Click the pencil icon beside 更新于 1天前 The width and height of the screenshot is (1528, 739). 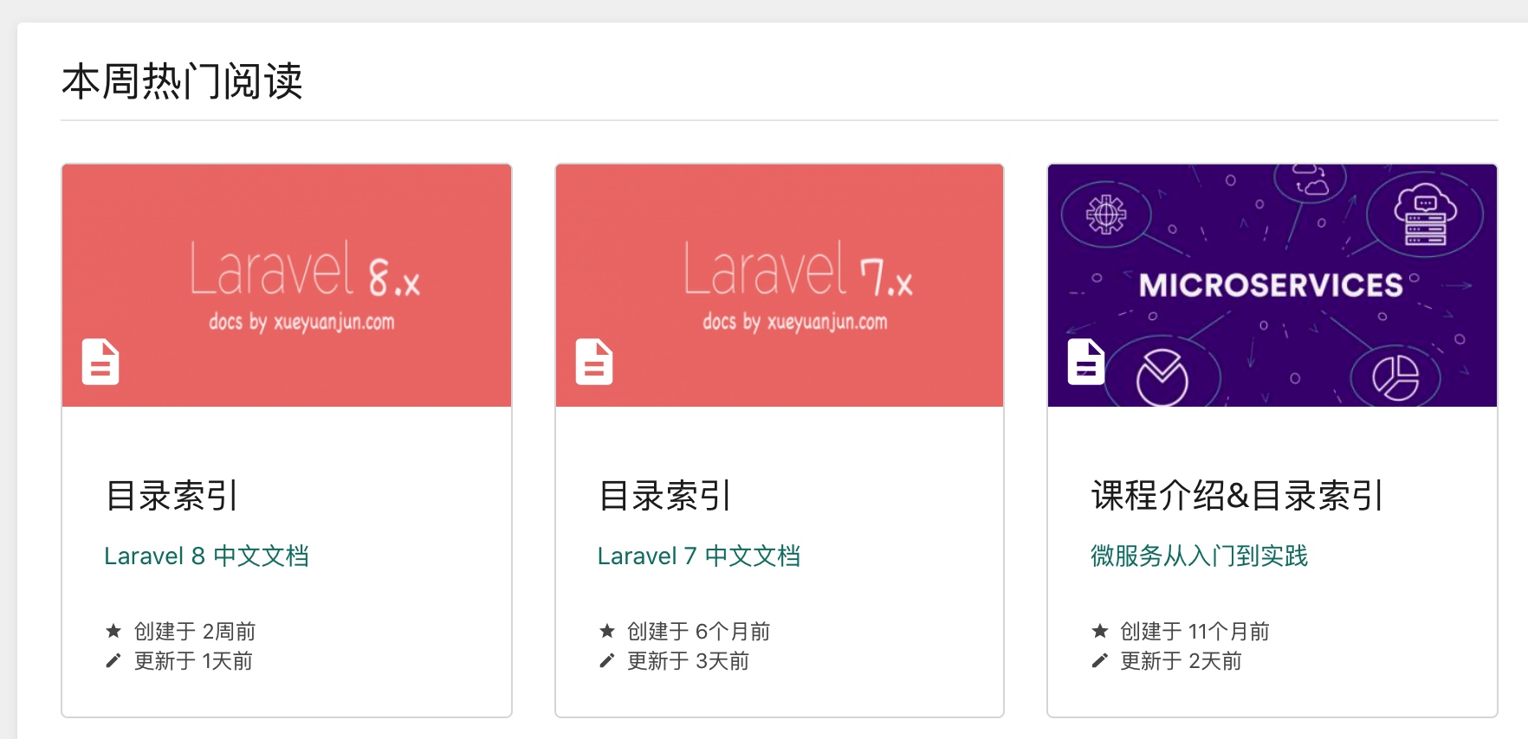pyautogui.click(x=113, y=661)
